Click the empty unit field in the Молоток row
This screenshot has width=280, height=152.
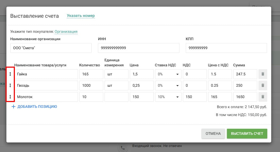pyautogui.click(x=117, y=97)
